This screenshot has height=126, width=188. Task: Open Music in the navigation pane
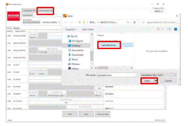click(73, 60)
